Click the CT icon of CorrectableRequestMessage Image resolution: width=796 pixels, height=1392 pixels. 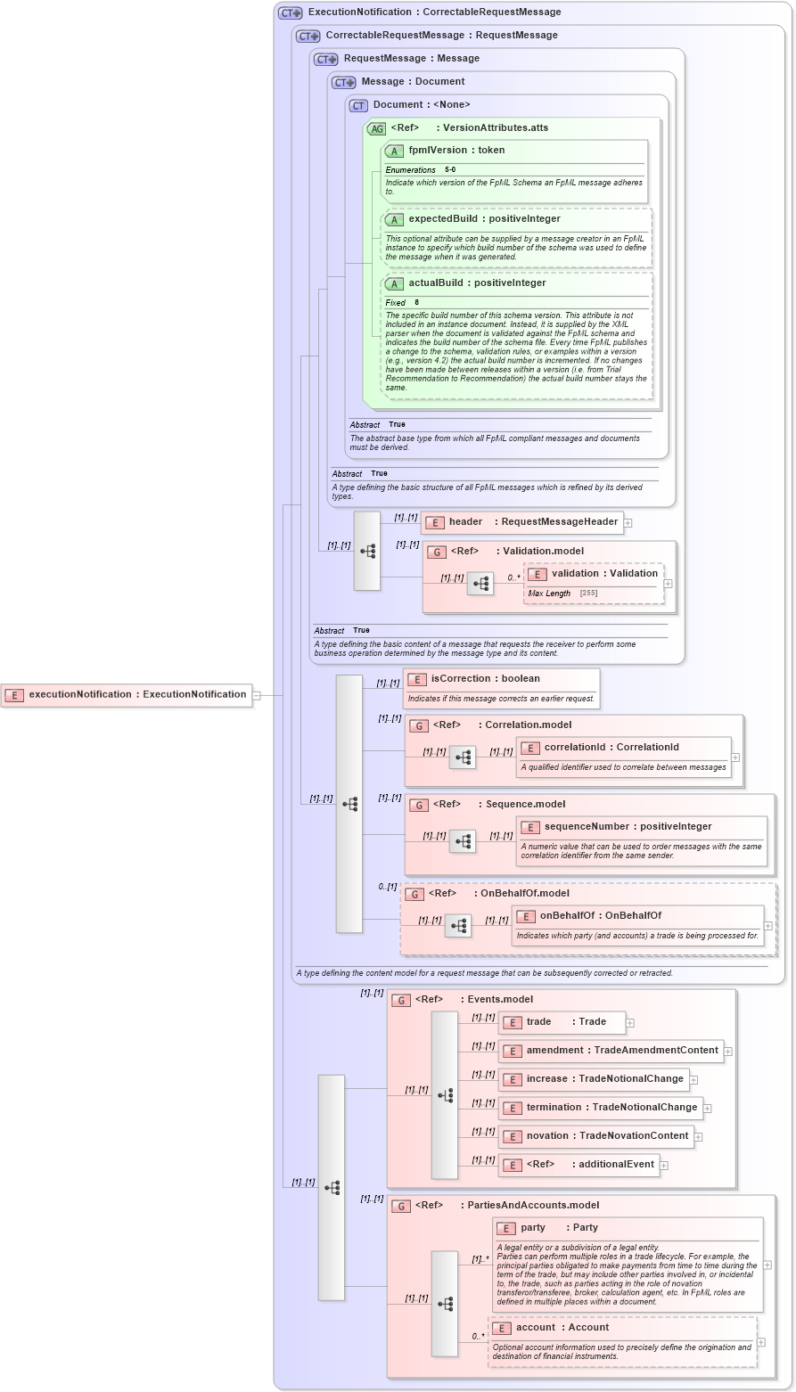(x=308, y=36)
